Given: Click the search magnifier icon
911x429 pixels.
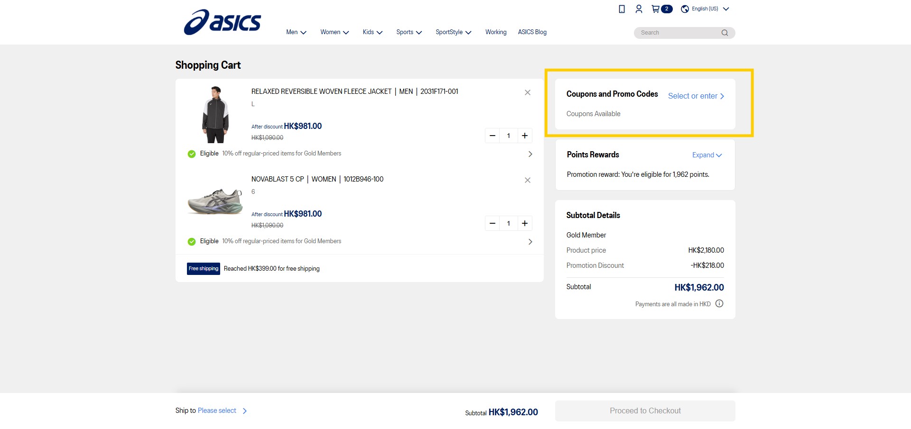Looking at the screenshot, I should (725, 33).
